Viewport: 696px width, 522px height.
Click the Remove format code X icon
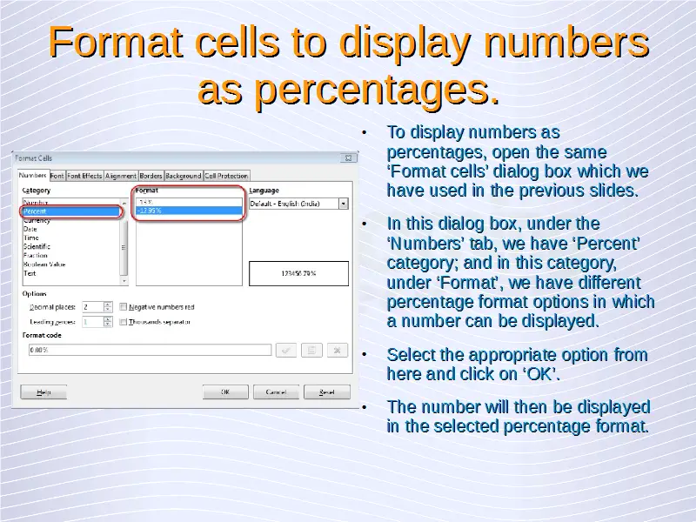(x=338, y=350)
